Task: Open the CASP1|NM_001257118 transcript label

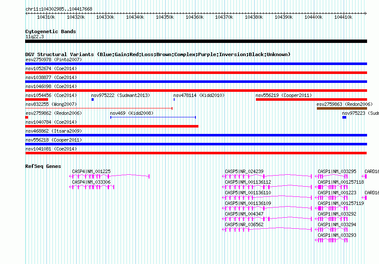Action: pyautogui.click(x=341, y=182)
